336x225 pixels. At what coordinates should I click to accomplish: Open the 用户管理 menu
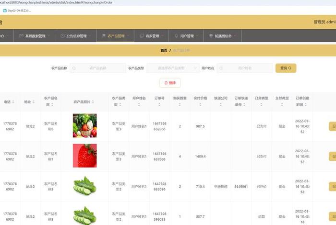(x=186, y=36)
